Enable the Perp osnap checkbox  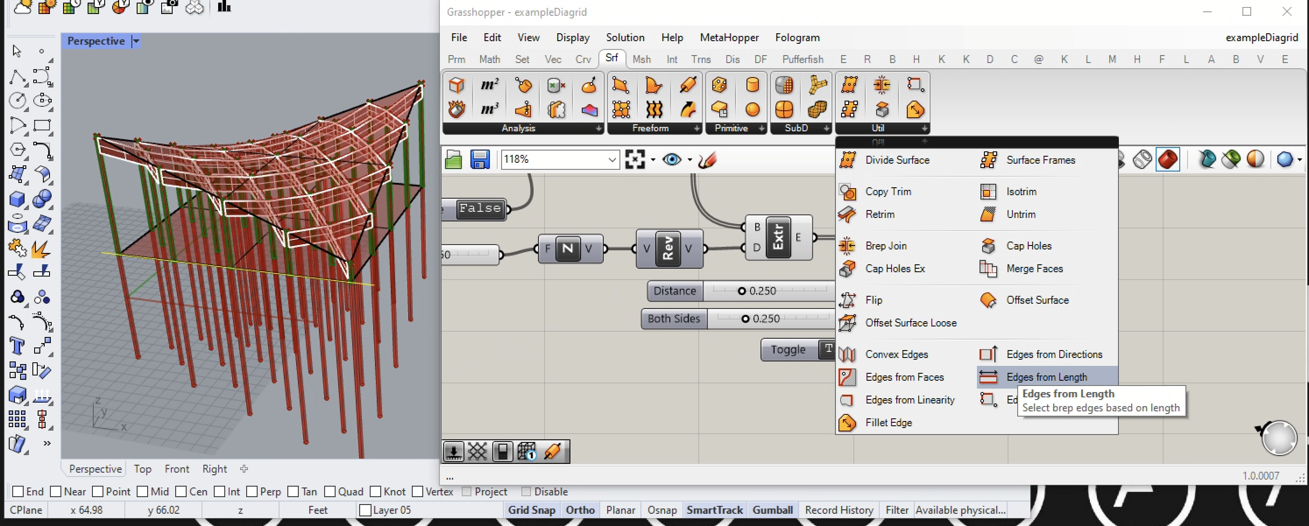[x=252, y=491]
